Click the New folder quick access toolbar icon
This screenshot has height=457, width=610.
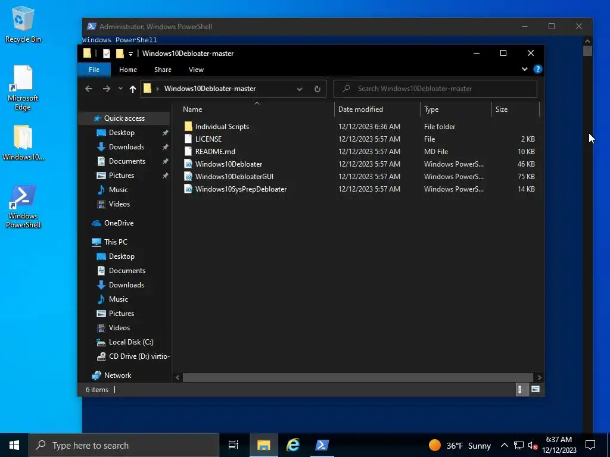coord(120,53)
